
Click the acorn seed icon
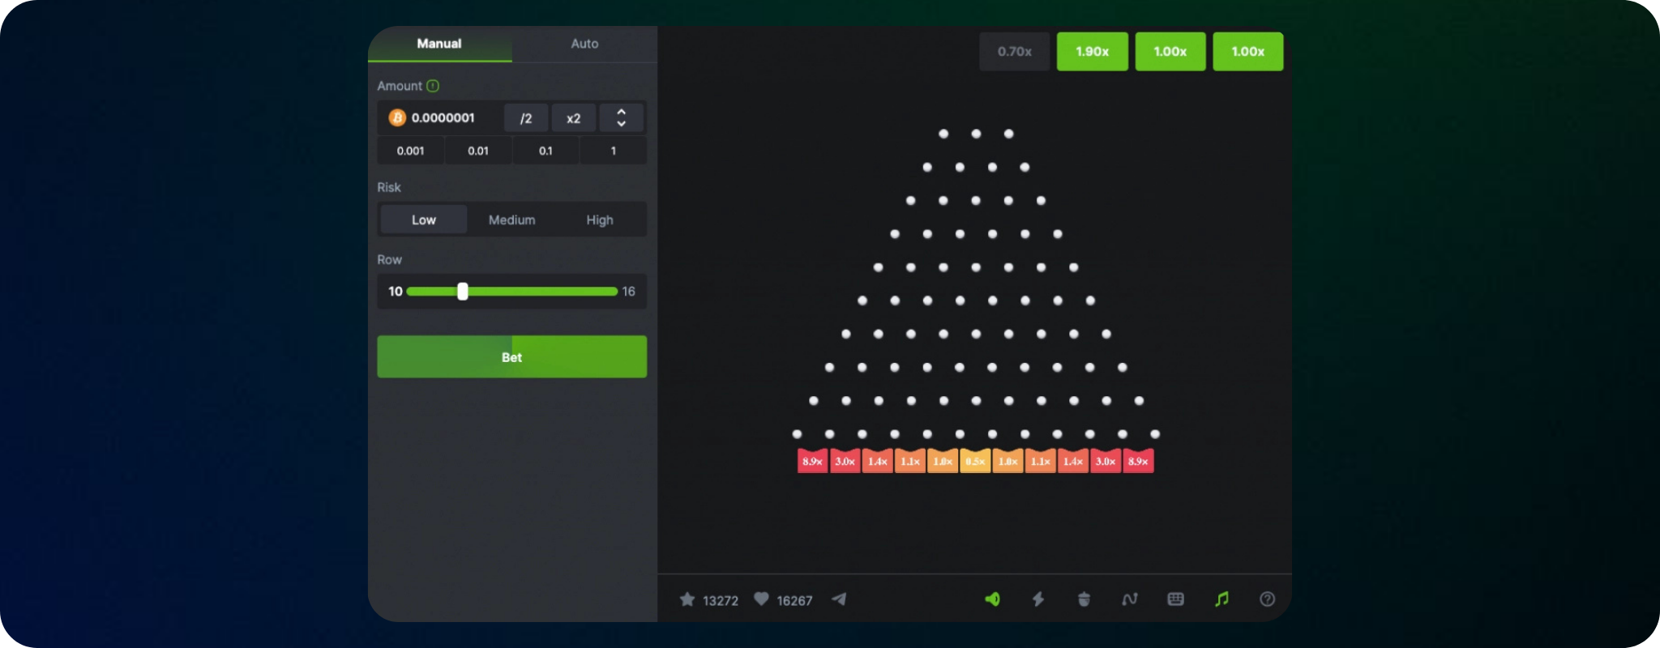(x=1084, y=599)
